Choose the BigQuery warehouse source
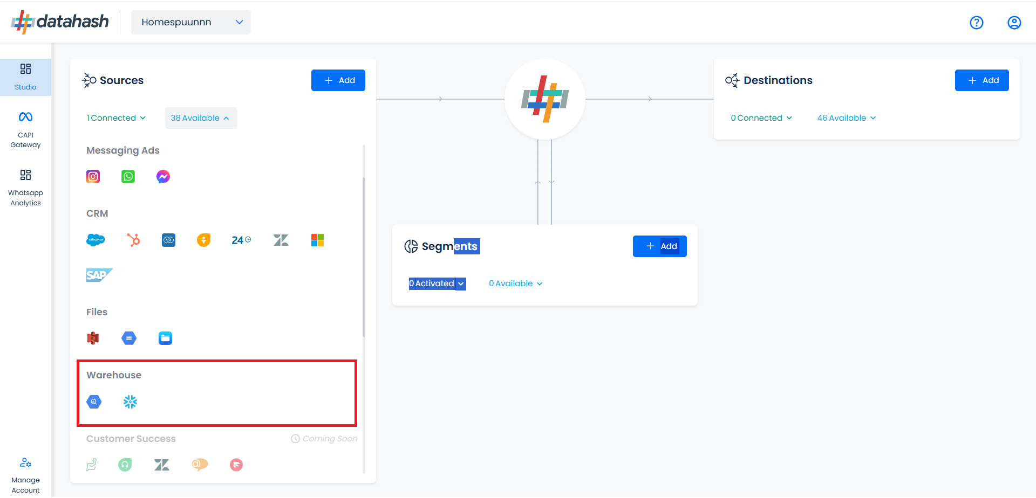The image size is (1036, 498). click(x=94, y=402)
